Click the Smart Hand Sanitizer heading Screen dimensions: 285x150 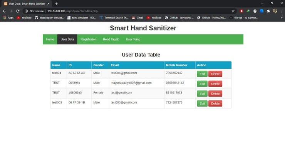(x=143, y=28)
